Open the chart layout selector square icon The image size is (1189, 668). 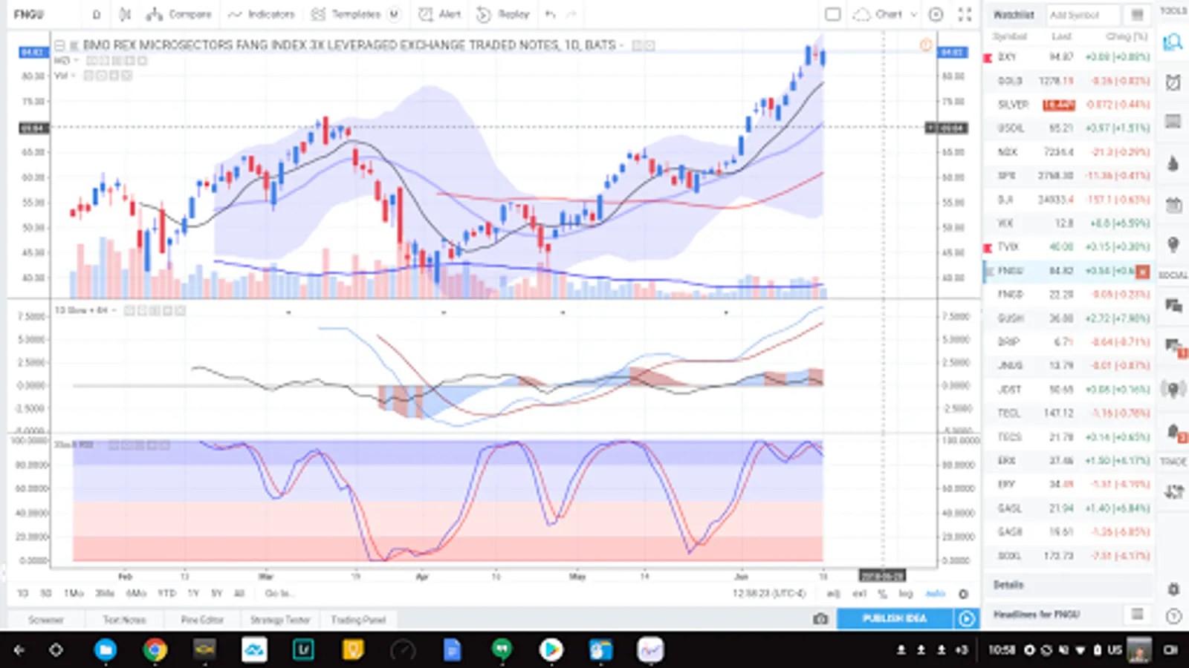tap(833, 14)
